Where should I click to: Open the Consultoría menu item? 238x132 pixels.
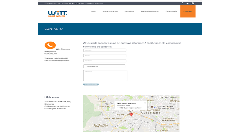tap(171, 11)
